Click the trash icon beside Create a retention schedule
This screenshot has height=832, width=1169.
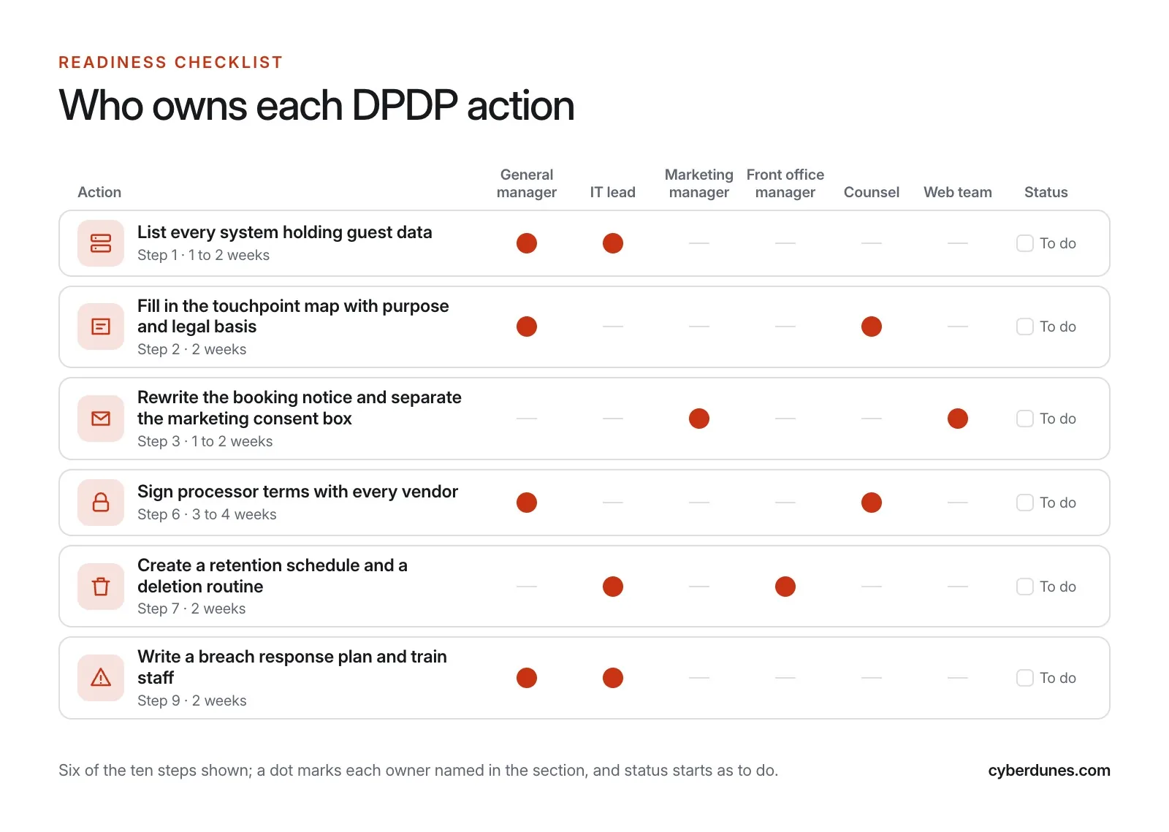point(101,587)
